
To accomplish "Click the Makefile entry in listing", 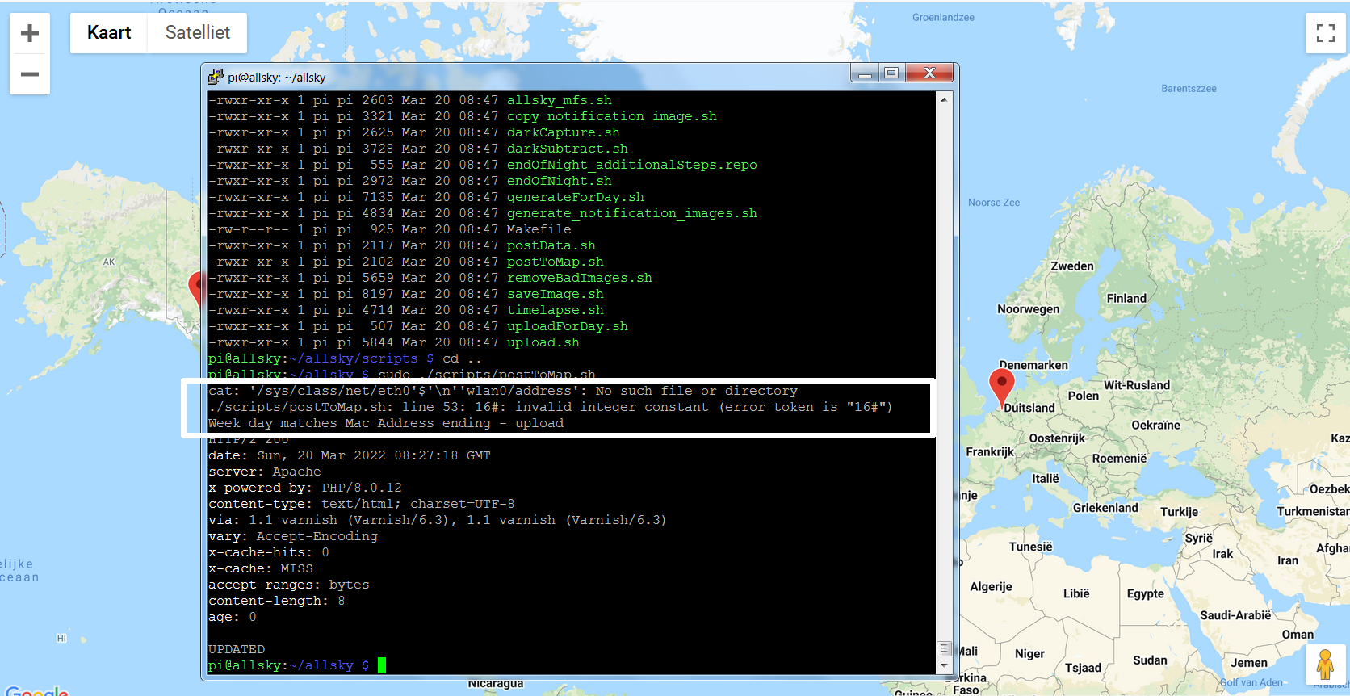I will point(539,229).
